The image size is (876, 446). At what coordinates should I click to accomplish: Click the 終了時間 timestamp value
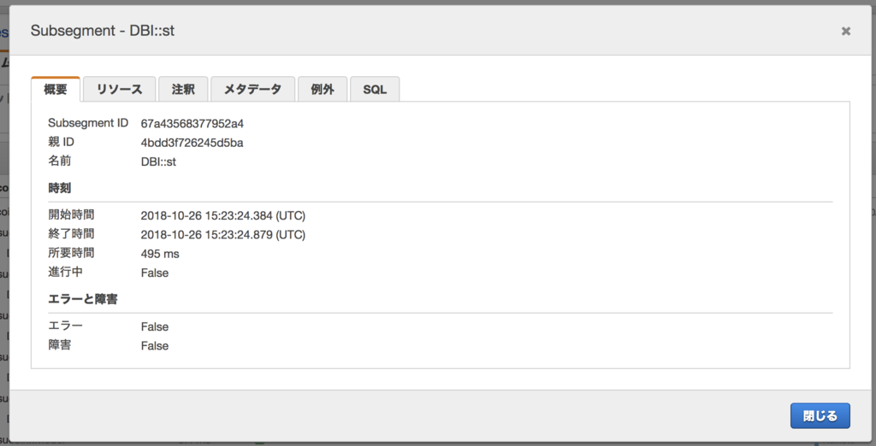pos(223,234)
